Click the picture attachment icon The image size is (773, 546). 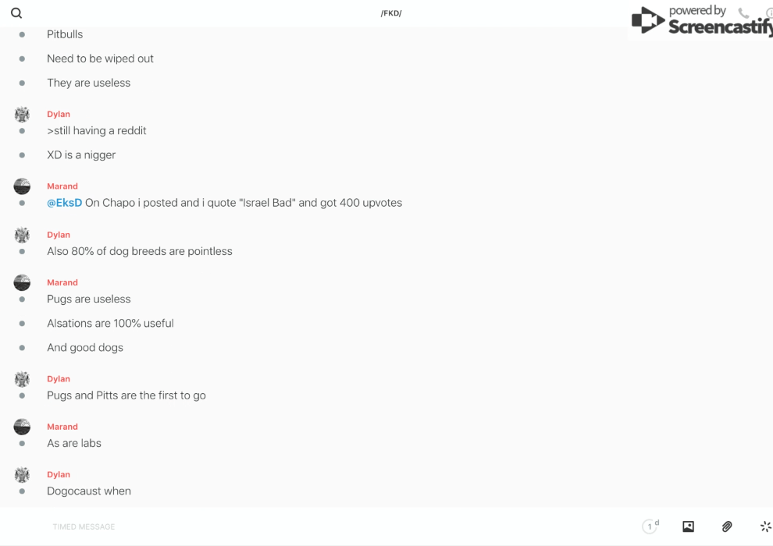coord(688,526)
